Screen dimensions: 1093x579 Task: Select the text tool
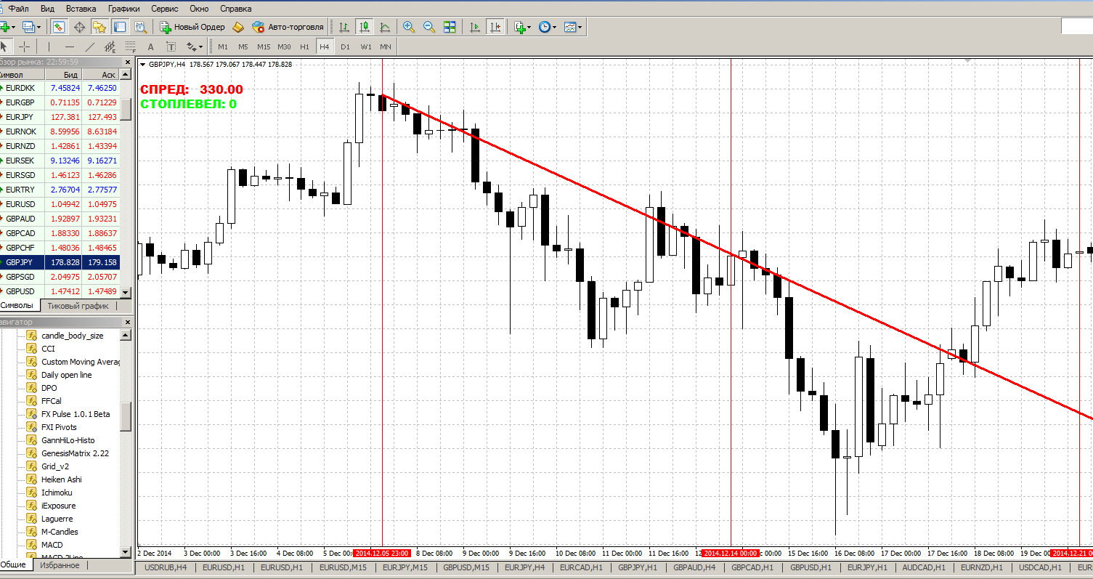click(150, 46)
